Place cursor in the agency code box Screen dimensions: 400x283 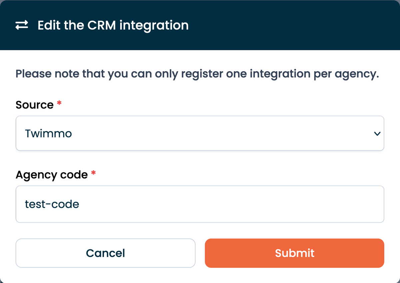(200, 204)
